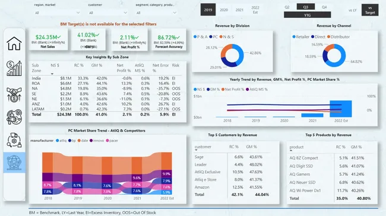
Task: Select quarter Q2
Action: pyautogui.click(x=287, y=7)
